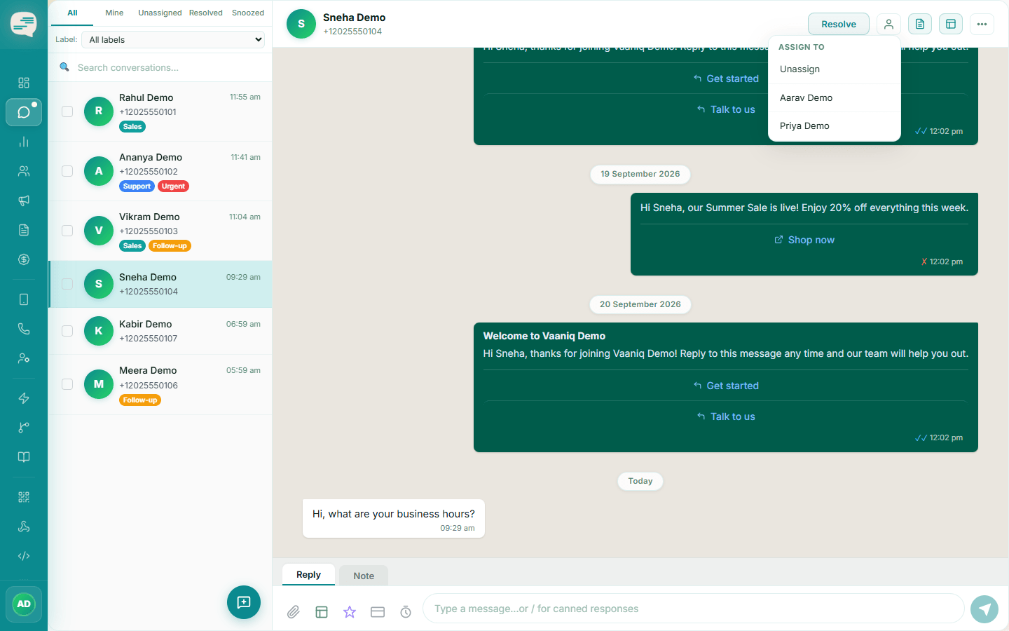This screenshot has height=631, width=1009.
Task: Check the Sneha Demo conversation checkbox
Action: click(67, 284)
